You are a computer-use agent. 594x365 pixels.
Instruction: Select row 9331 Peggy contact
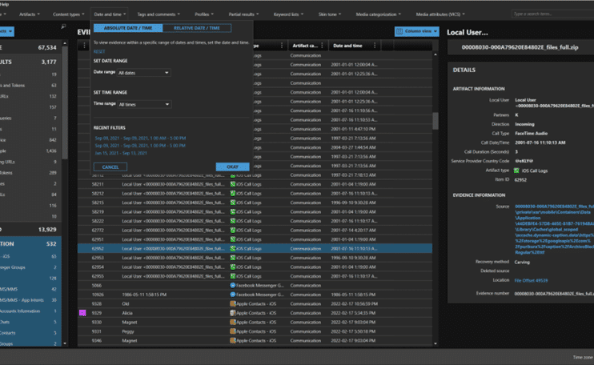(x=255, y=331)
